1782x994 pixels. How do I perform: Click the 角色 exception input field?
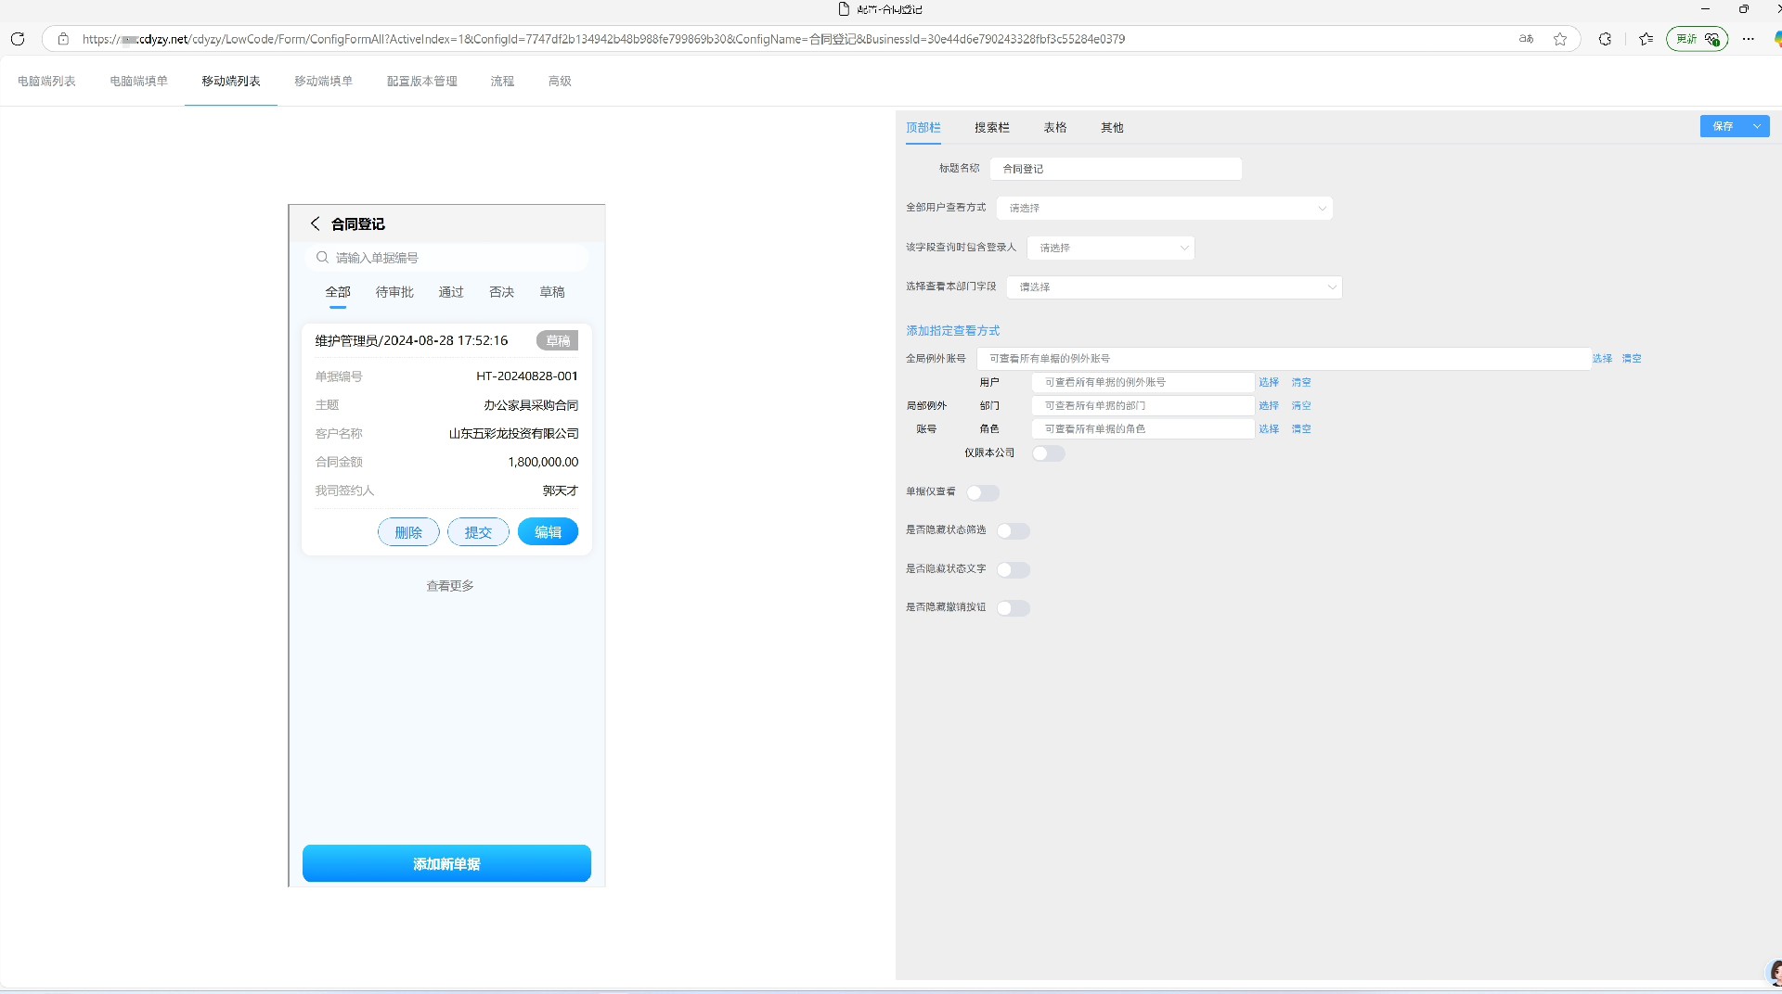[x=1143, y=429]
